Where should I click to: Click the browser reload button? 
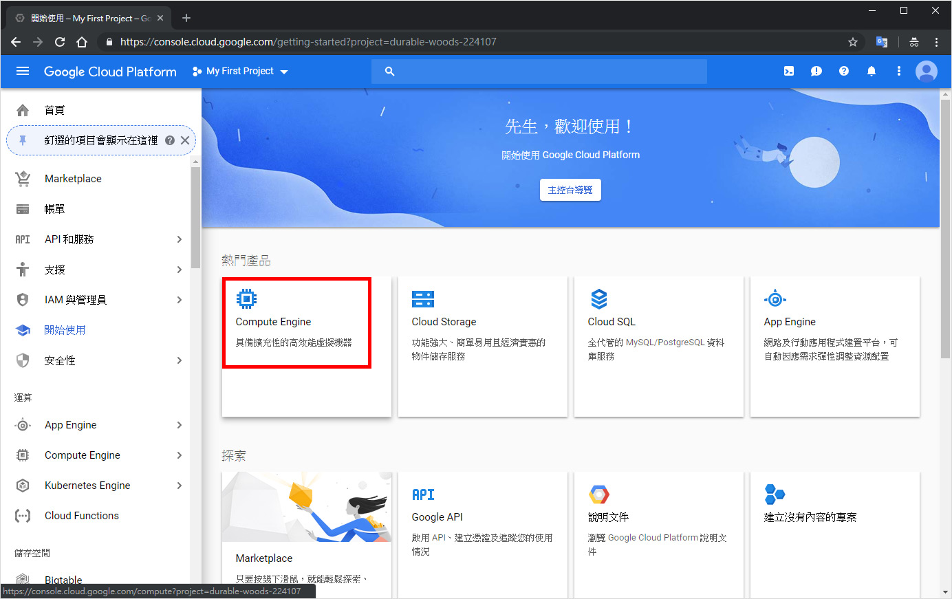60,42
